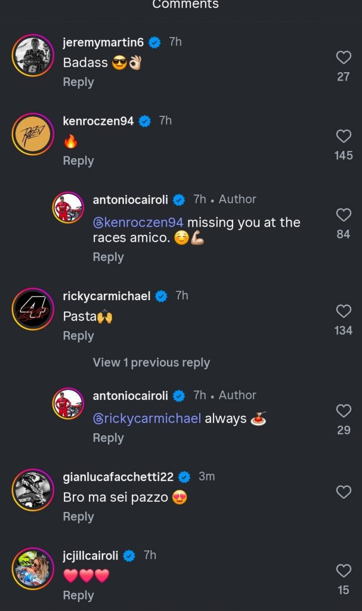Open kenroczen94's avatar
Screen dimensions: 362x611
pyautogui.click(x=33, y=135)
